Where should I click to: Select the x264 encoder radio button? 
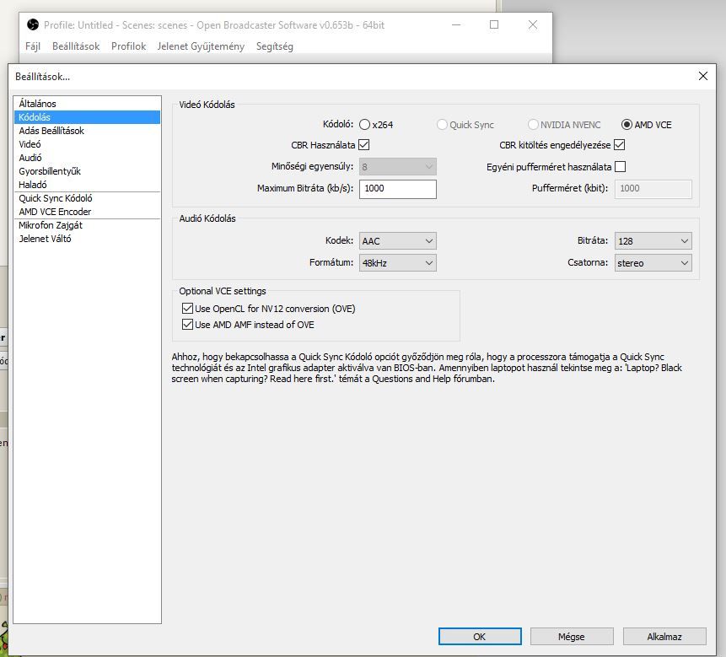[x=364, y=125]
